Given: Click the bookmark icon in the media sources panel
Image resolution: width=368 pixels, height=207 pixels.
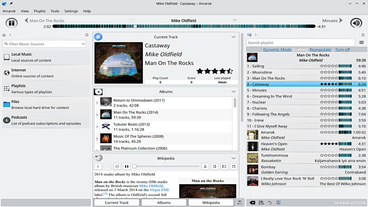Looking at the screenshot, I should (x=87, y=35).
